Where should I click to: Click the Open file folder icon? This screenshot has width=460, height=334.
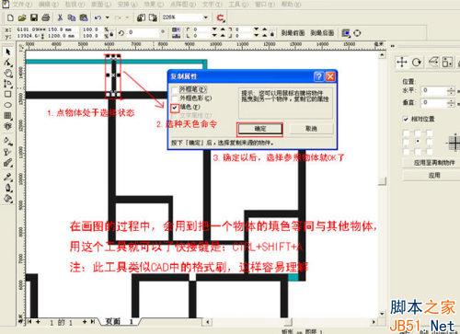pyautogui.click(x=22, y=17)
